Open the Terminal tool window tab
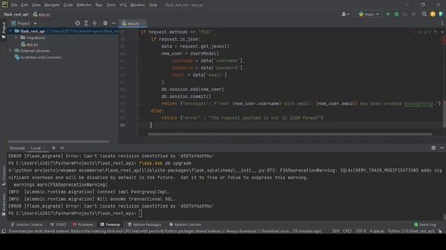The image size is (446, 250). (110, 224)
